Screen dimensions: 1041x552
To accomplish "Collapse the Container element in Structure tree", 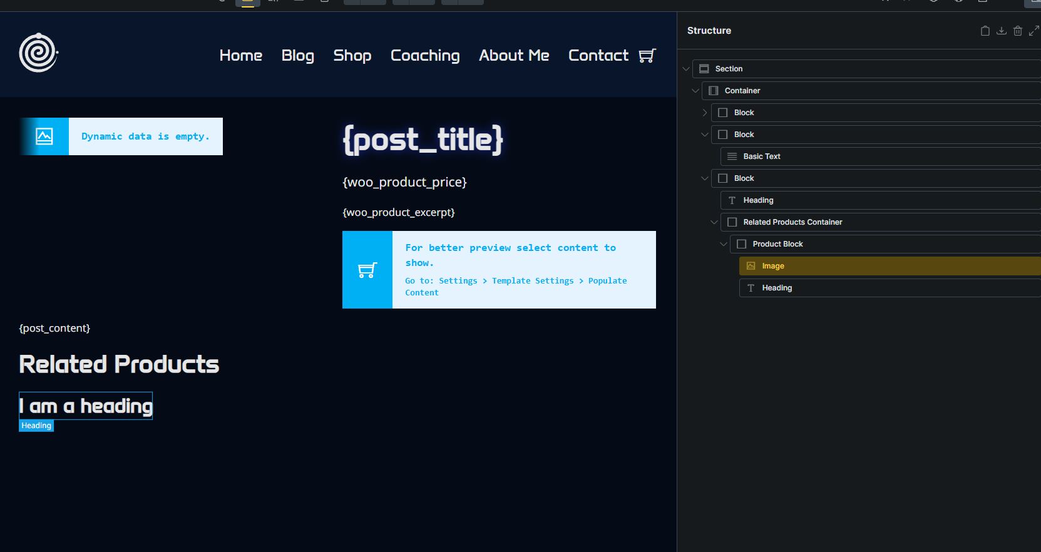I will pos(695,91).
